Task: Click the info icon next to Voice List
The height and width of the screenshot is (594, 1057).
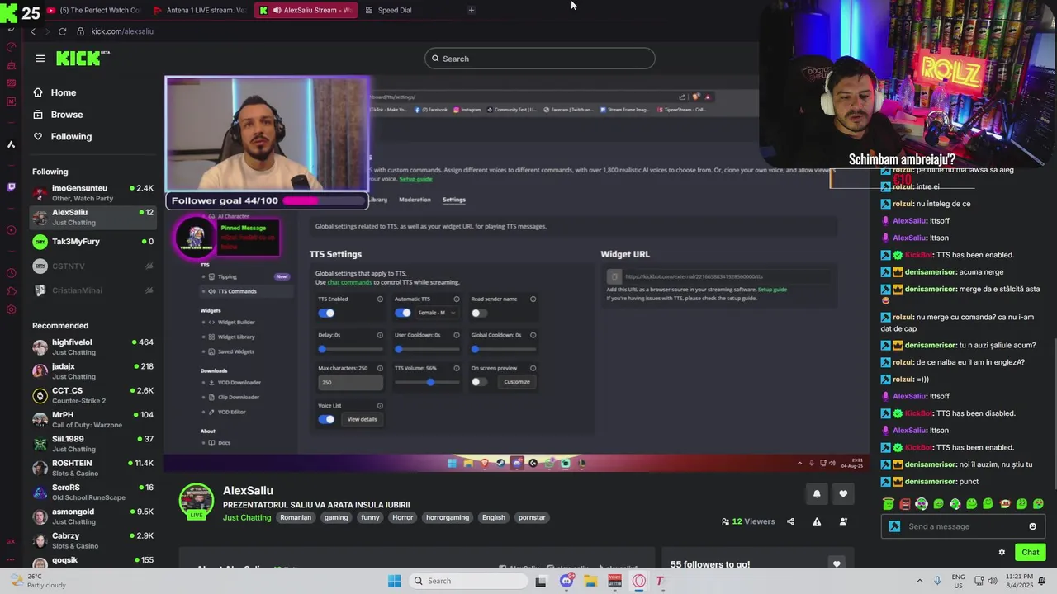Action: pyautogui.click(x=380, y=405)
